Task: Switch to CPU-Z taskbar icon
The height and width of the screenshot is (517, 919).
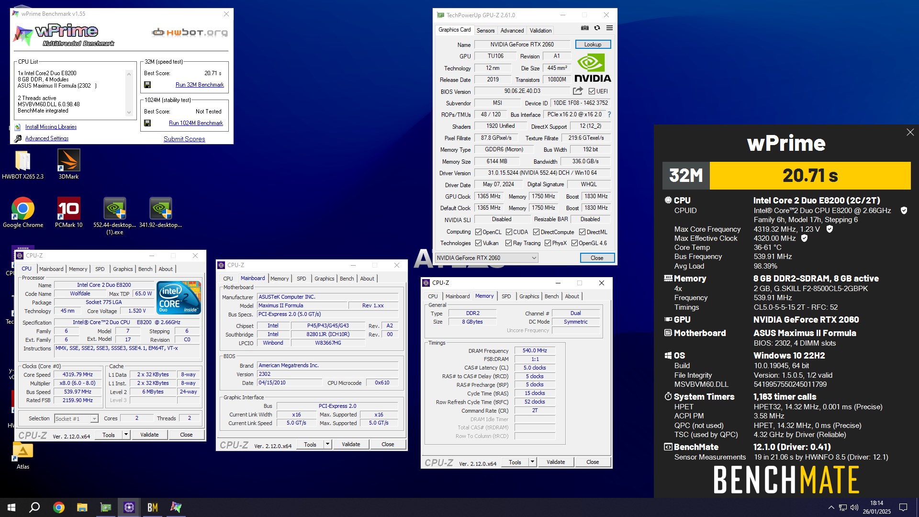Action: [129, 507]
